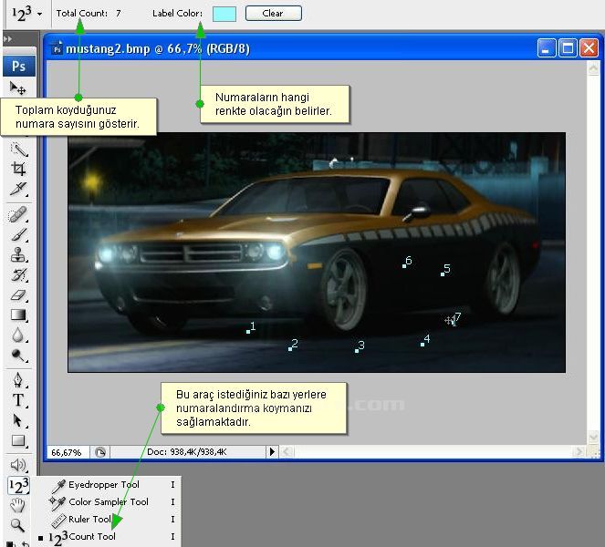
Task: Select the Slice tool
Action: [18, 189]
